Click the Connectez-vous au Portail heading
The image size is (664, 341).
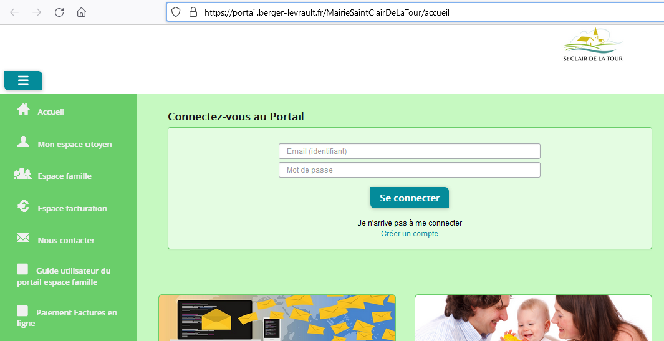[x=236, y=117]
